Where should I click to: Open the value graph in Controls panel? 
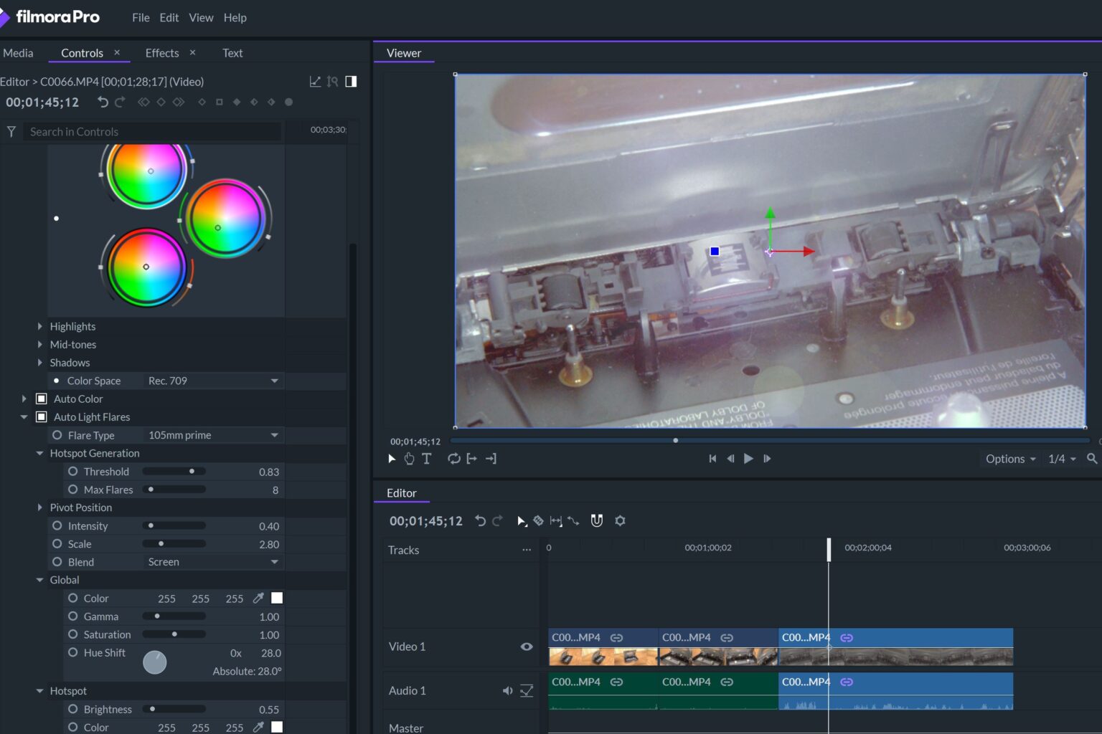point(315,82)
